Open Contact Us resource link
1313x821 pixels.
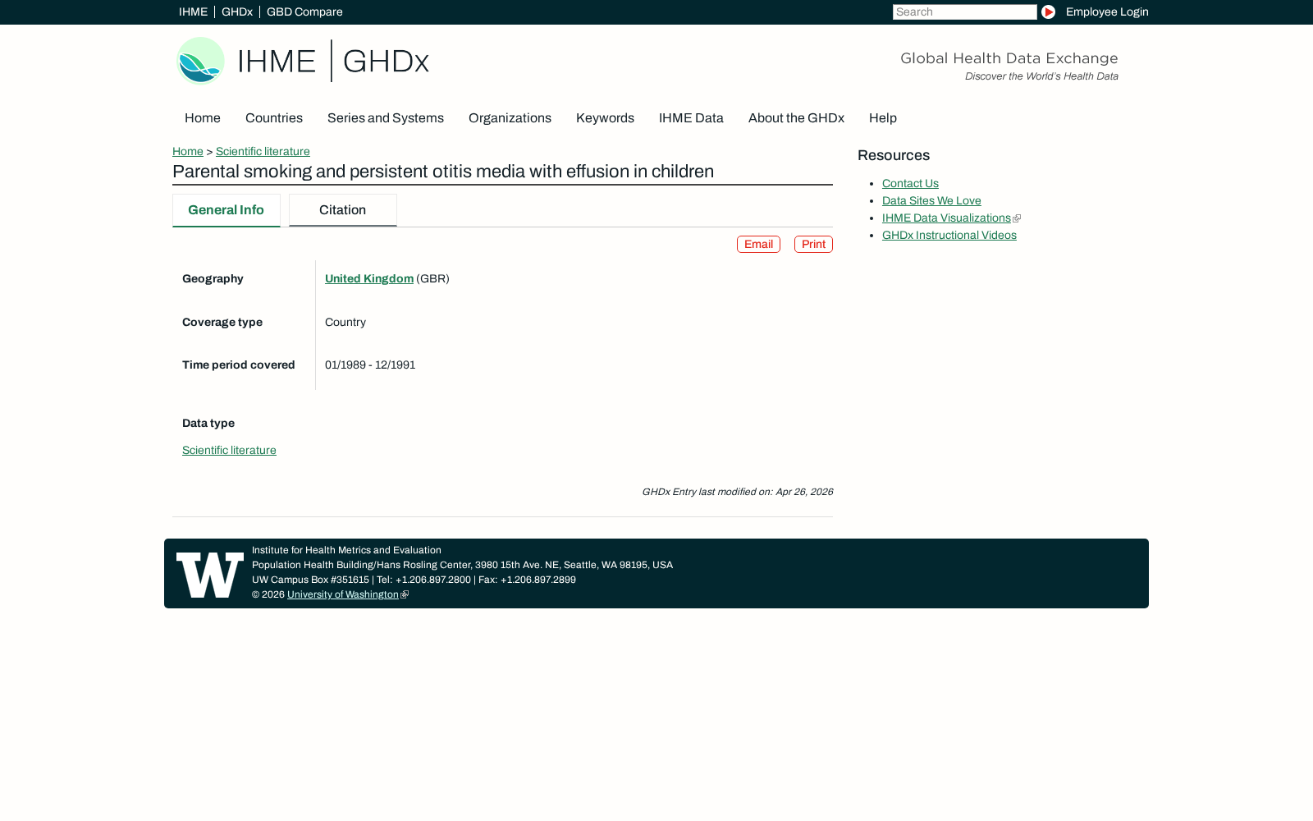(910, 184)
